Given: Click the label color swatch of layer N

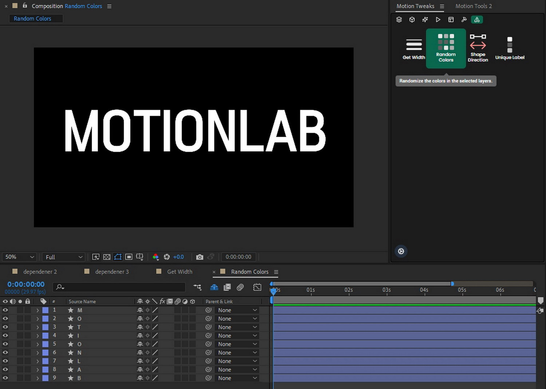Looking at the screenshot, I should pyautogui.click(x=45, y=353).
